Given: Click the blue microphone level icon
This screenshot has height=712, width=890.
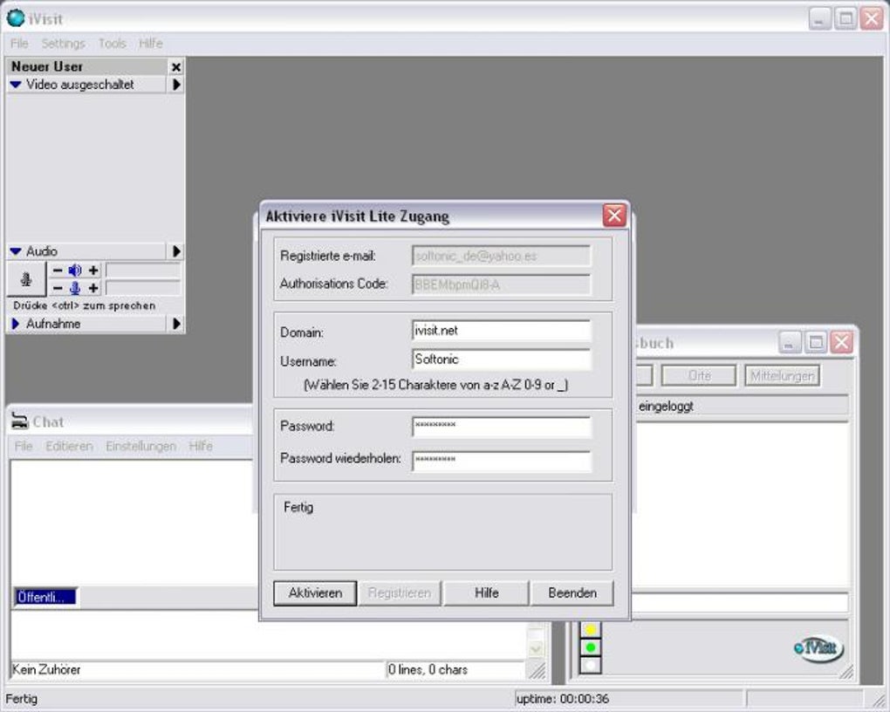Looking at the screenshot, I should pos(75,289).
